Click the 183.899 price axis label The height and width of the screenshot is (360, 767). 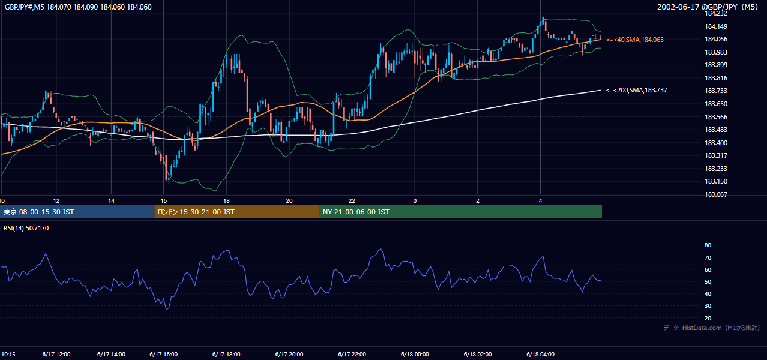[716, 65]
